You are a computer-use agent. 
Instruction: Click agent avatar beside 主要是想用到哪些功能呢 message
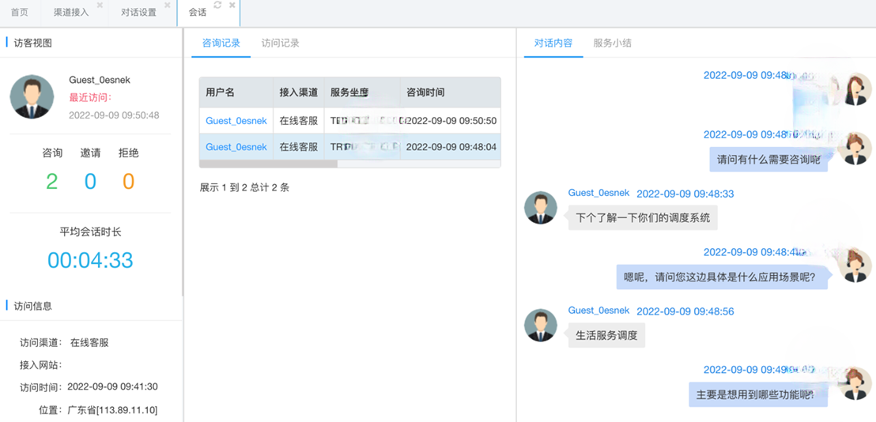pos(855,383)
